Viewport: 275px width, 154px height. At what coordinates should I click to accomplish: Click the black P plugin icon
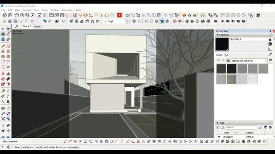click(258, 15)
